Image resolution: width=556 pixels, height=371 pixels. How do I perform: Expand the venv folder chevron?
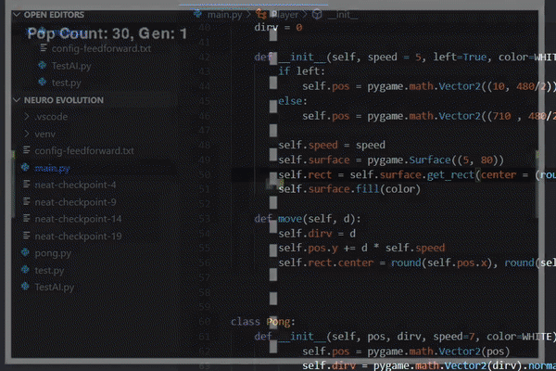(27, 134)
